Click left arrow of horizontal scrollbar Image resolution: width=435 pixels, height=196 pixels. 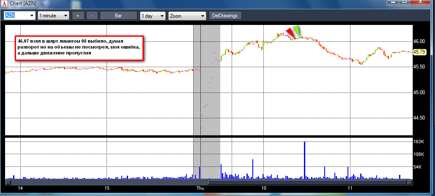[8, 182]
